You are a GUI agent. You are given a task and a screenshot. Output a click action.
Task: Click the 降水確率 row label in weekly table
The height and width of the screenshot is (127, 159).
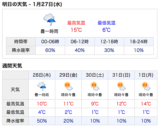[15, 121]
